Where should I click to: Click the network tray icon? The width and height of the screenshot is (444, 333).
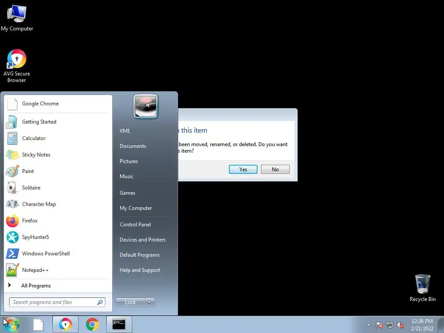[390, 325]
